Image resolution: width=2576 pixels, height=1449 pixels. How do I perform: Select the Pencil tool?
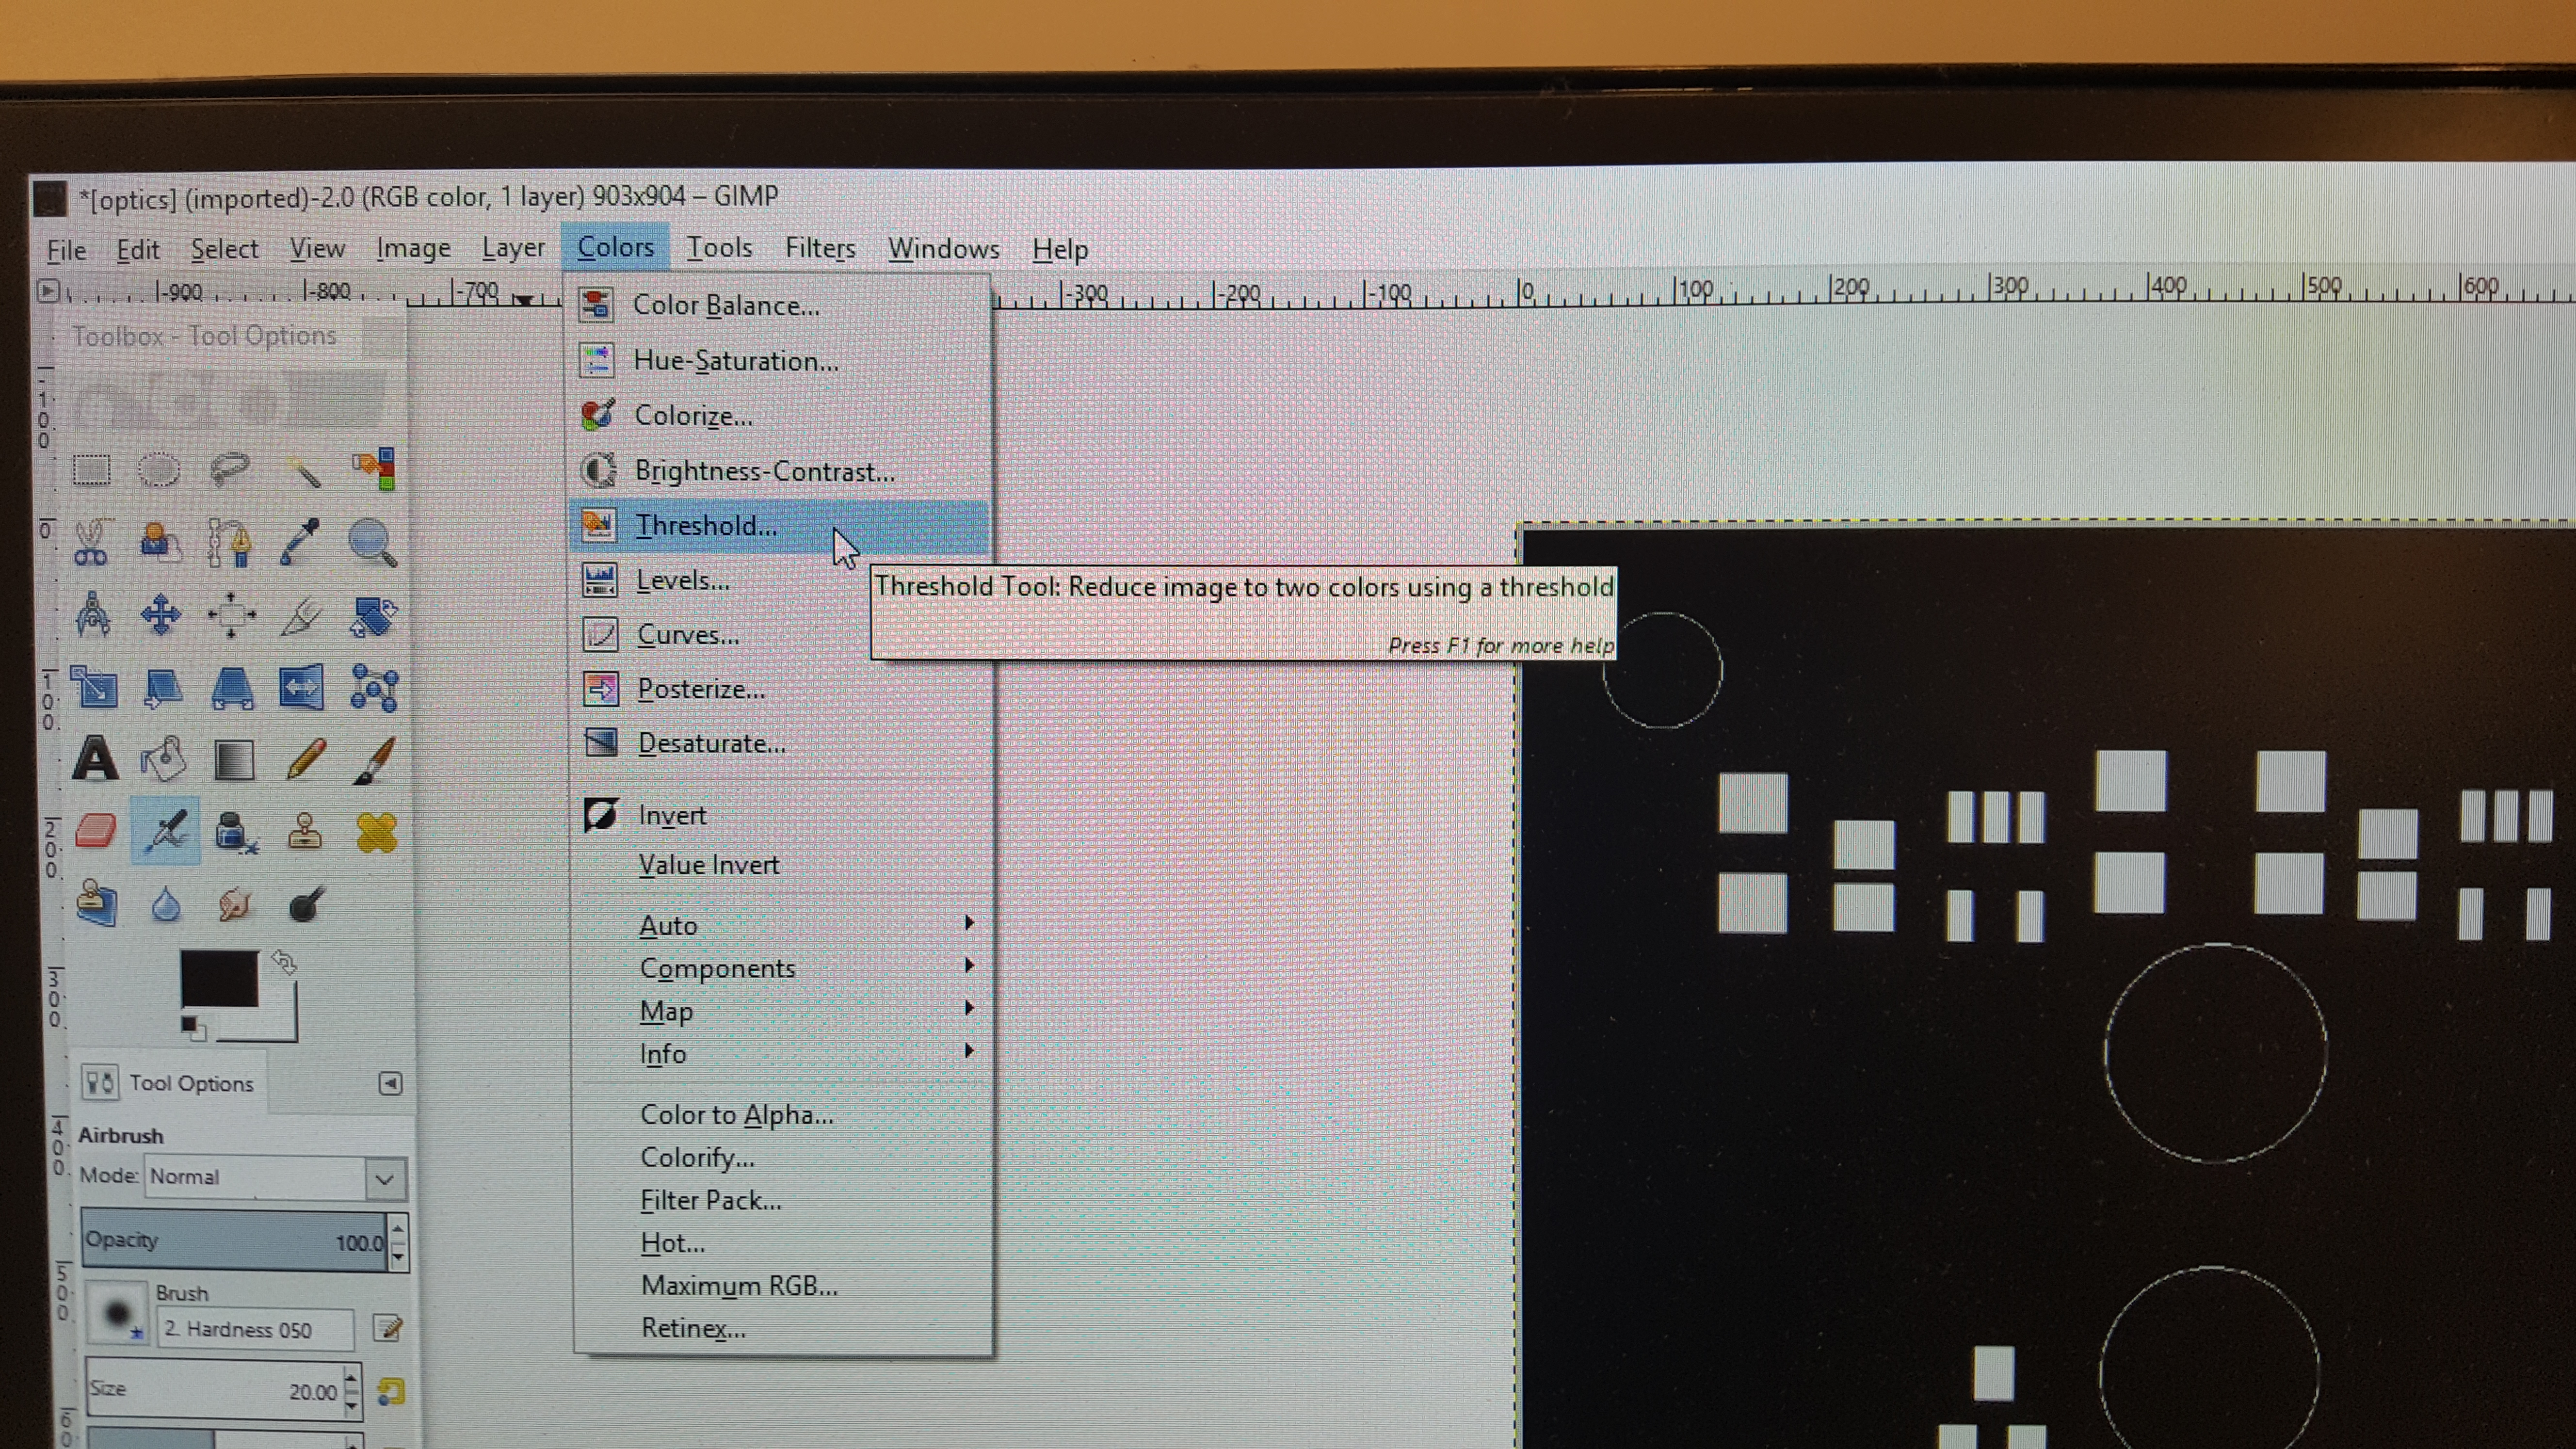coord(305,759)
